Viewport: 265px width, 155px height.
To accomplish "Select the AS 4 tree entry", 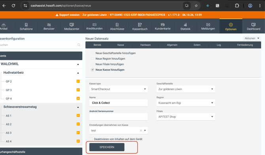I will coord(9,141).
